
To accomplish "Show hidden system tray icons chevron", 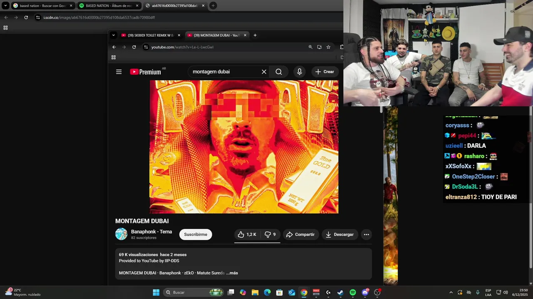I will tap(451, 292).
